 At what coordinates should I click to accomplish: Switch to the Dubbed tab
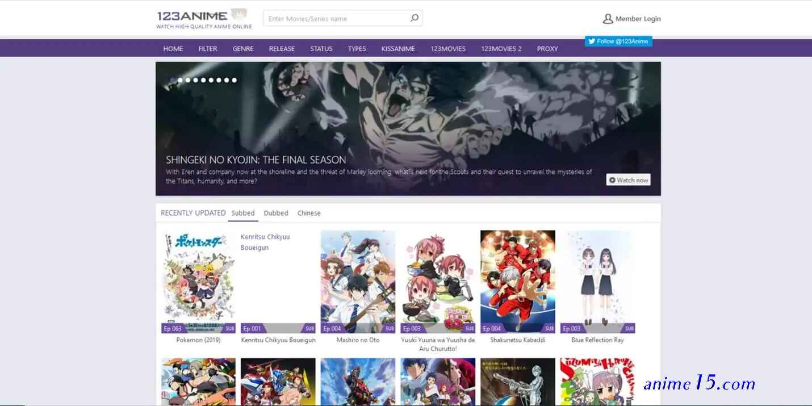tap(276, 213)
